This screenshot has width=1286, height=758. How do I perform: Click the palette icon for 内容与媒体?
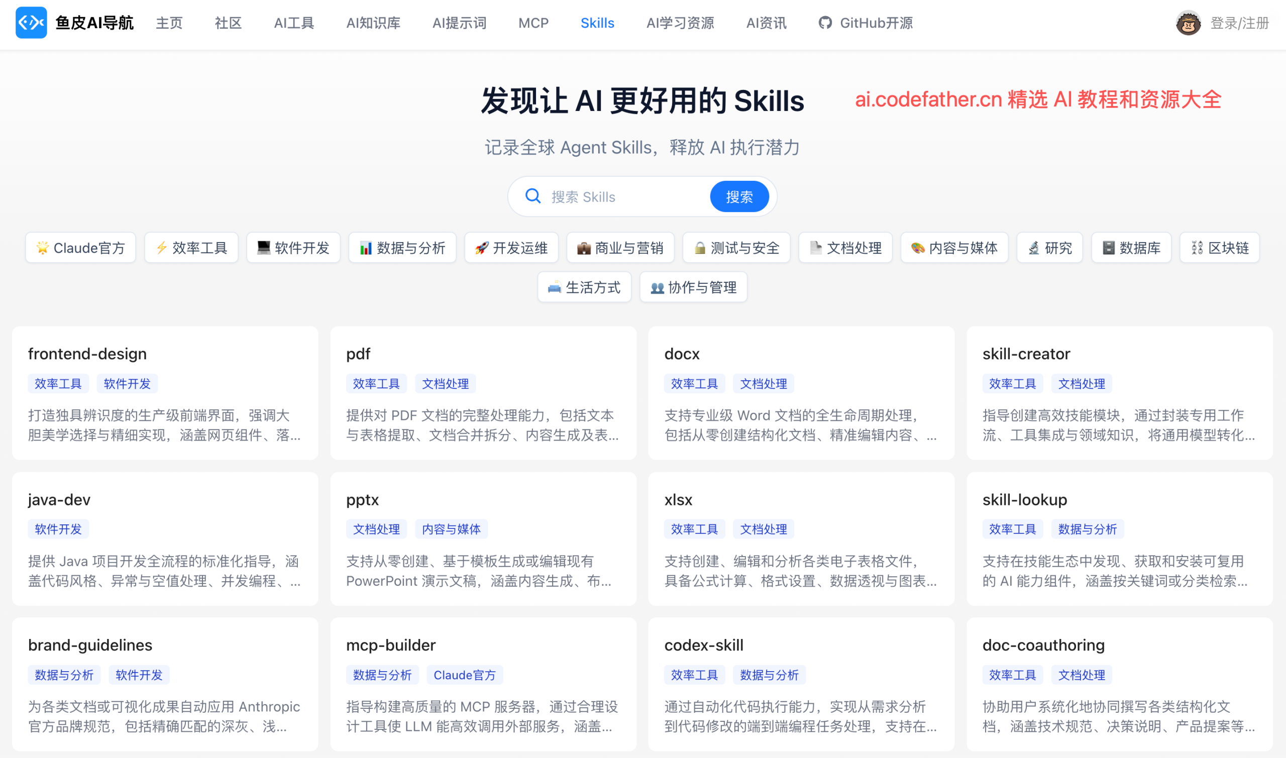[x=918, y=248]
